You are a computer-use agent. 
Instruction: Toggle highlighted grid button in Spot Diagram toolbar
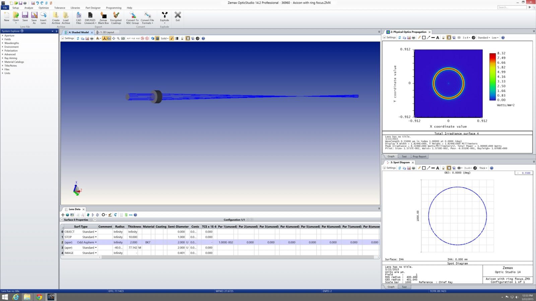click(x=449, y=168)
